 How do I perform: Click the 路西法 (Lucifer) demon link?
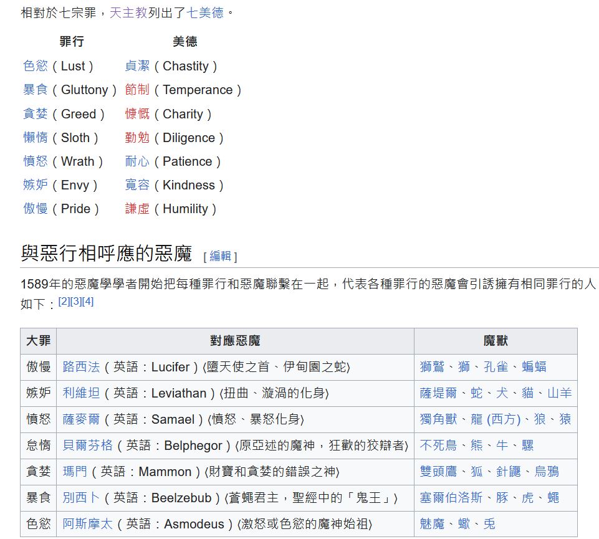click(81, 367)
